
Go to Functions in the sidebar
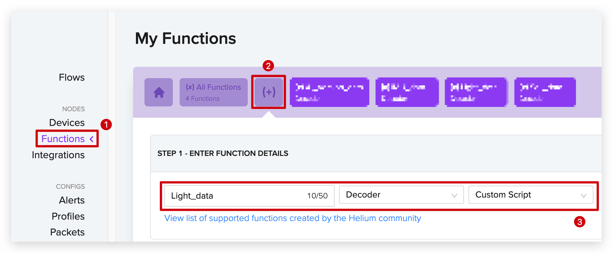[x=63, y=139]
